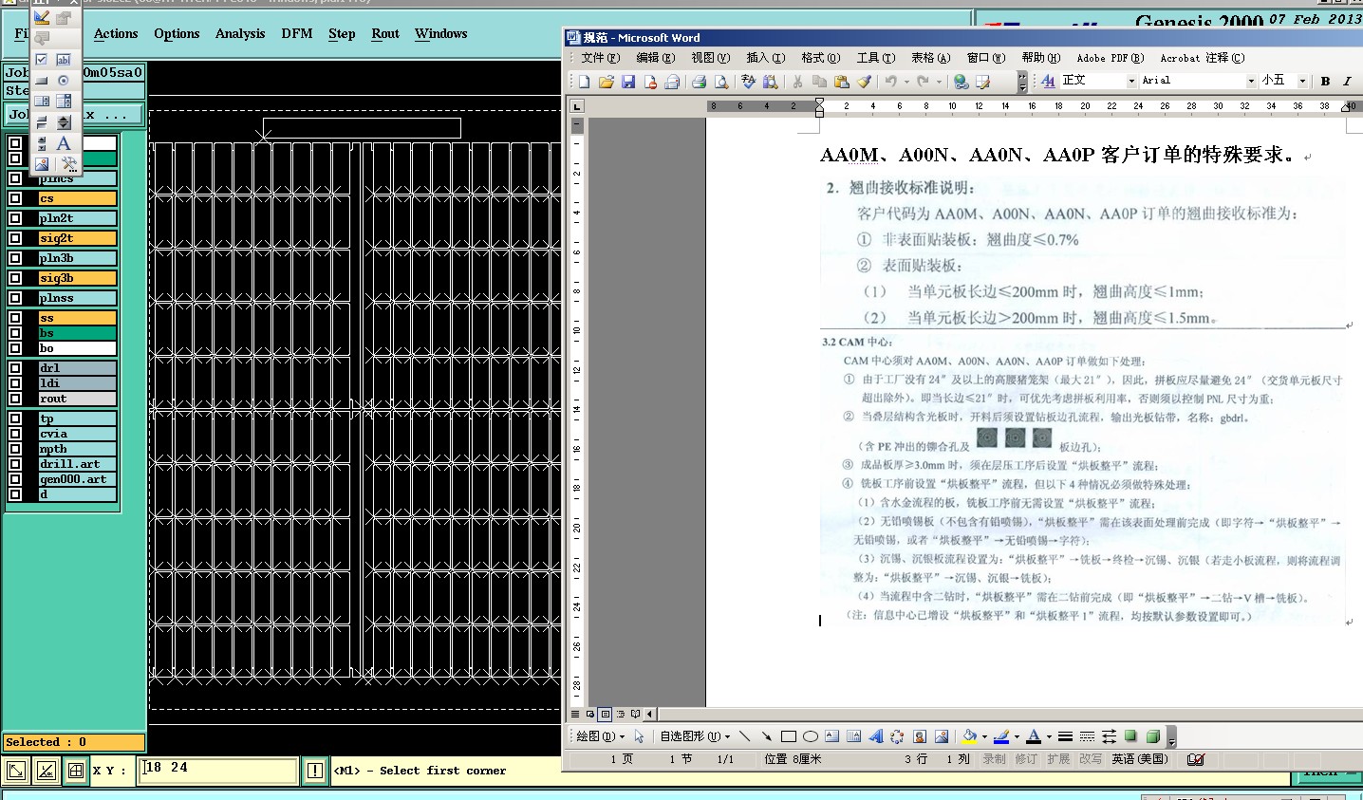
Task: Click the Open folder icon in Word
Action: [607, 82]
